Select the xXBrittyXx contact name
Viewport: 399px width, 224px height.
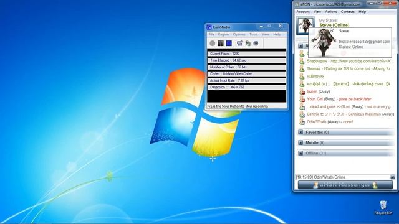click(315, 77)
